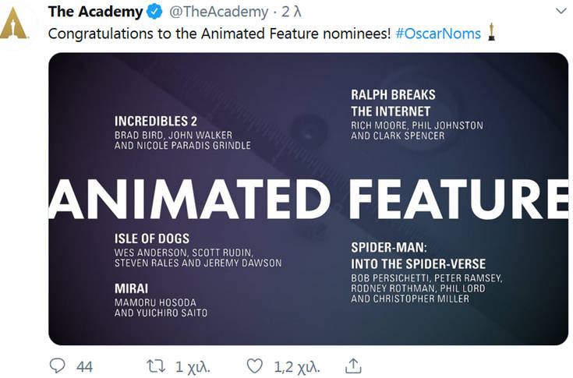573x378 pixels.
Task: Click the blue verified badge
Action: pyautogui.click(x=154, y=12)
